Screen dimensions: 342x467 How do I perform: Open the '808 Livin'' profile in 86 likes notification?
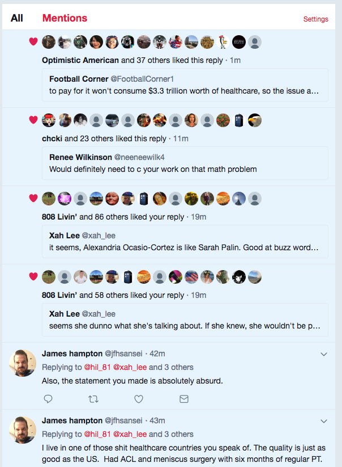coord(59,217)
